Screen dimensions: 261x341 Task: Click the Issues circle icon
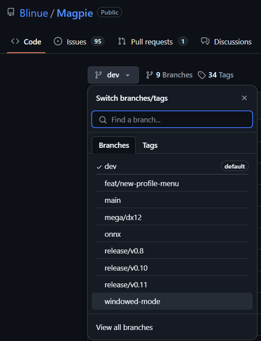[58, 41]
